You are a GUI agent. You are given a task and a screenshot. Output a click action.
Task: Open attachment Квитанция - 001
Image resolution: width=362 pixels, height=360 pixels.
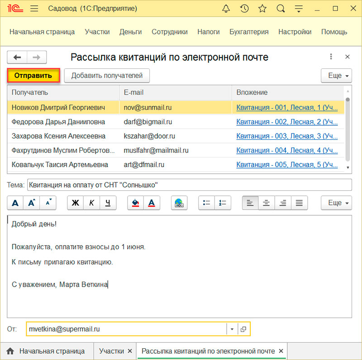coord(287,108)
